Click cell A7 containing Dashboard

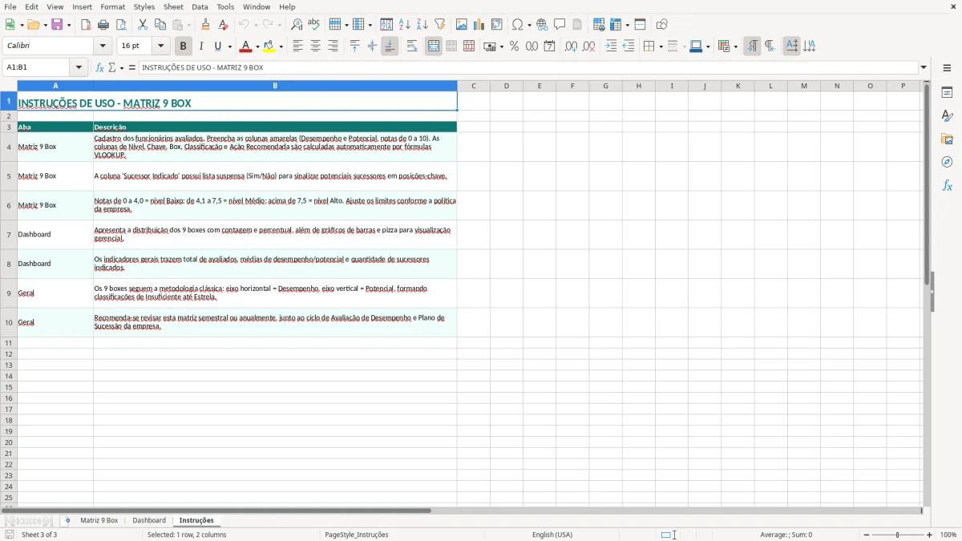pyautogui.click(x=55, y=235)
